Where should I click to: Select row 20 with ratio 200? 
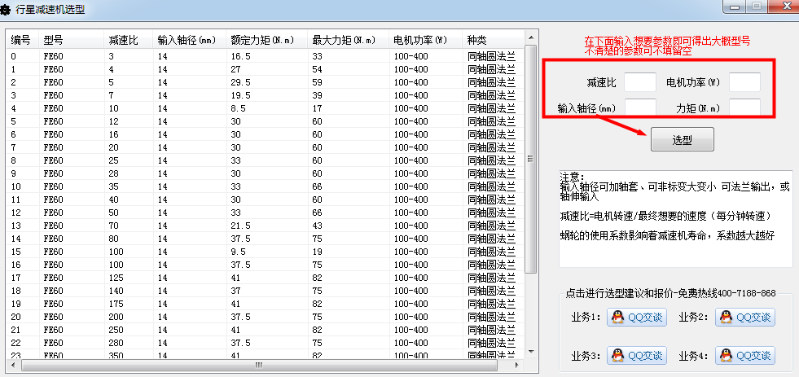265,317
